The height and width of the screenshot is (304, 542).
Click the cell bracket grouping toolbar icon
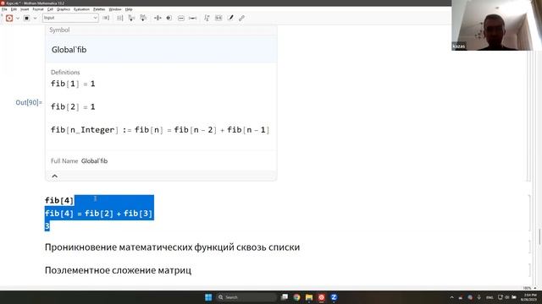click(119, 18)
